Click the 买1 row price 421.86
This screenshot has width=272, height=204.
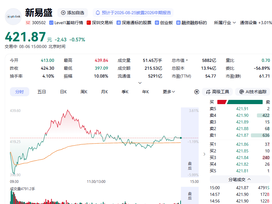(242, 144)
